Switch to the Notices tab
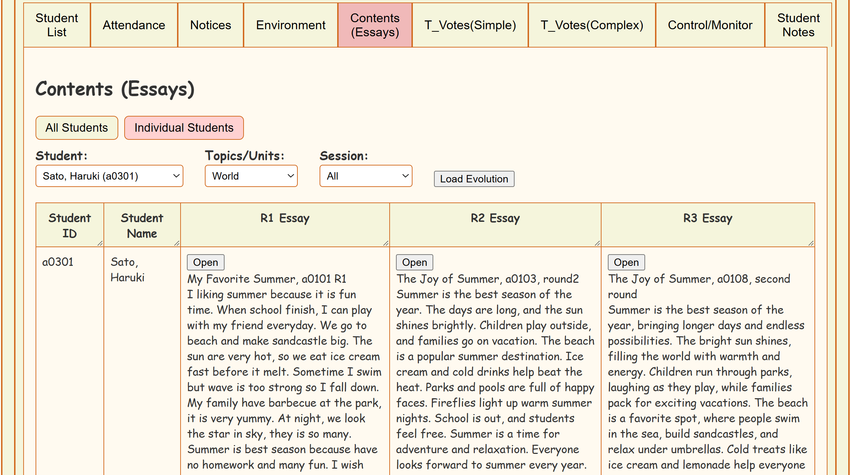 [210, 25]
